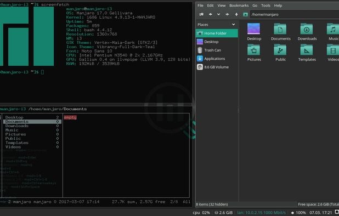This screenshot has height=216, width=339.
Task: Click the /home/manjaro path field
Action: 295,14
